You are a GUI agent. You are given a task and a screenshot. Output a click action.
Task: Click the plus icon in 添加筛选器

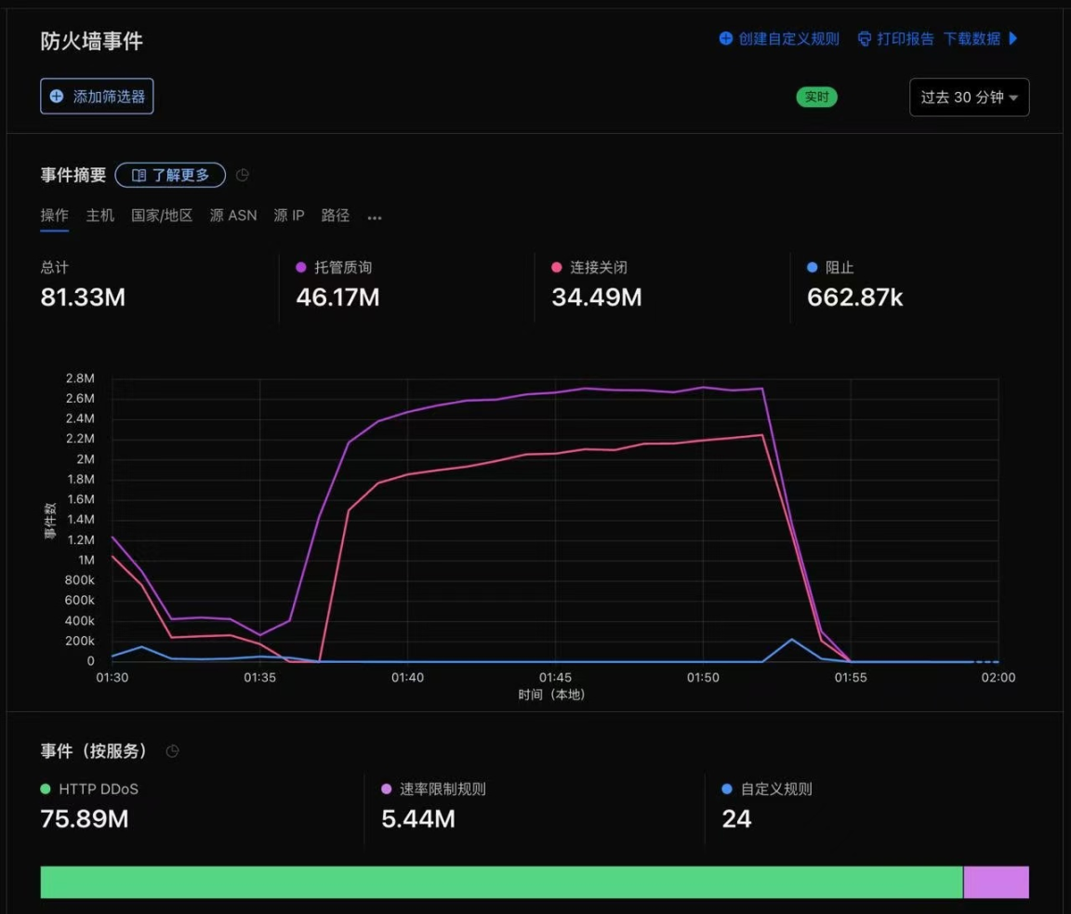[x=57, y=97]
